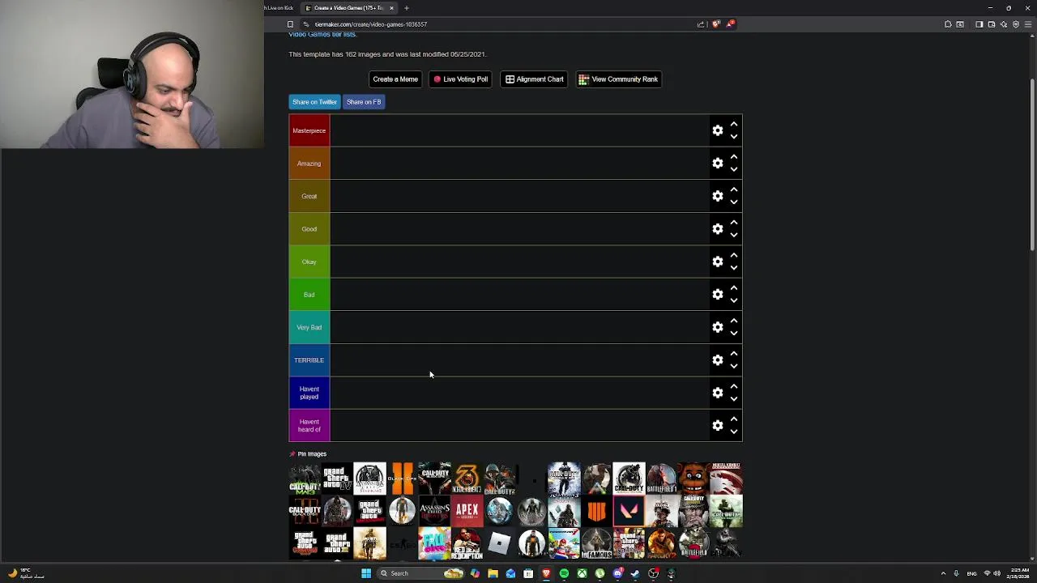Select the Grand Theft Auto IV thumbnail

(337, 479)
